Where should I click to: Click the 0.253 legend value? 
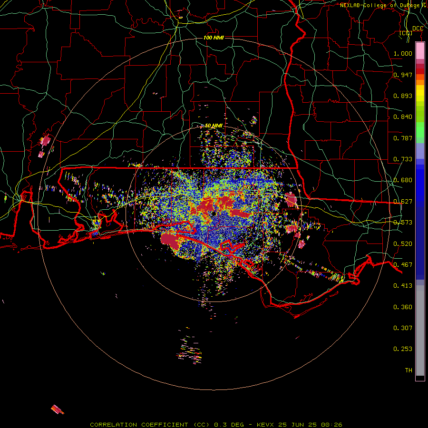click(x=403, y=349)
